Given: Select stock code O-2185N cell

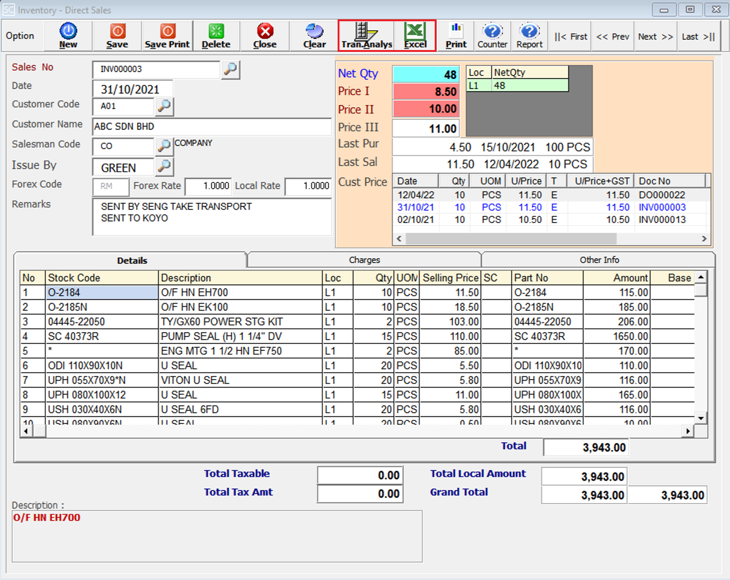Looking at the screenshot, I should (102, 307).
